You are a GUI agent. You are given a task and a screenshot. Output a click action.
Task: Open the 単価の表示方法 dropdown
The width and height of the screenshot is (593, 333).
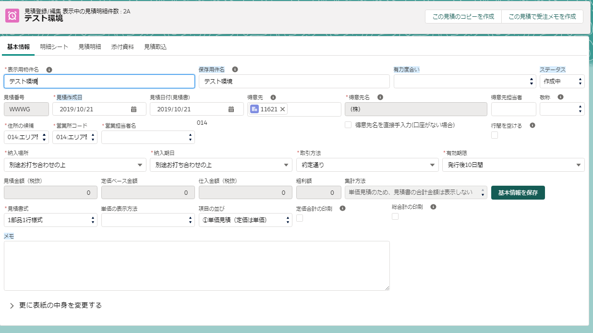[x=148, y=220]
